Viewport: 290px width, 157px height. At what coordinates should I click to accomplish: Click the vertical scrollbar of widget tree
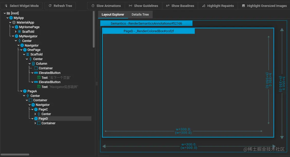pyautogui.click(x=94, y=29)
